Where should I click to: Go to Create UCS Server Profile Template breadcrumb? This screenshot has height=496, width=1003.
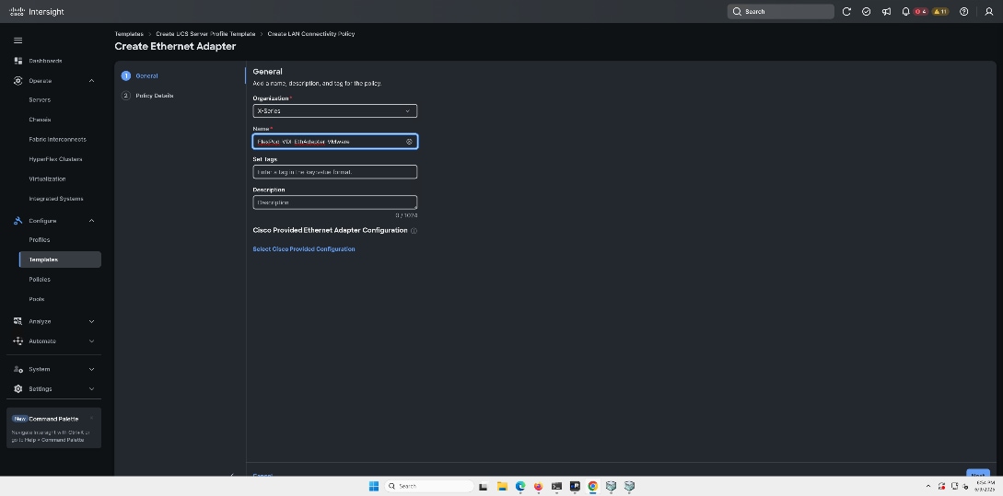tap(205, 34)
